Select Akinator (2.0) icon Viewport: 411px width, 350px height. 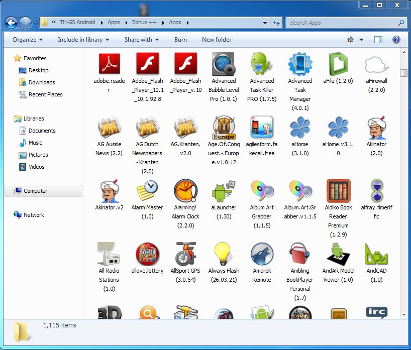tap(377, 128)
